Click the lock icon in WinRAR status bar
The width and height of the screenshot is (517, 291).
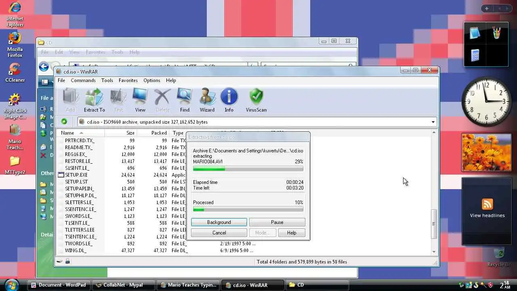[67, 261]
